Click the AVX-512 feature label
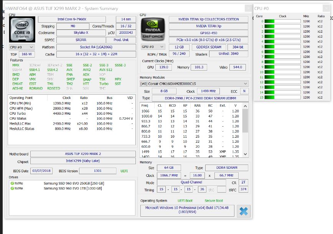 [x=106, y=70]
